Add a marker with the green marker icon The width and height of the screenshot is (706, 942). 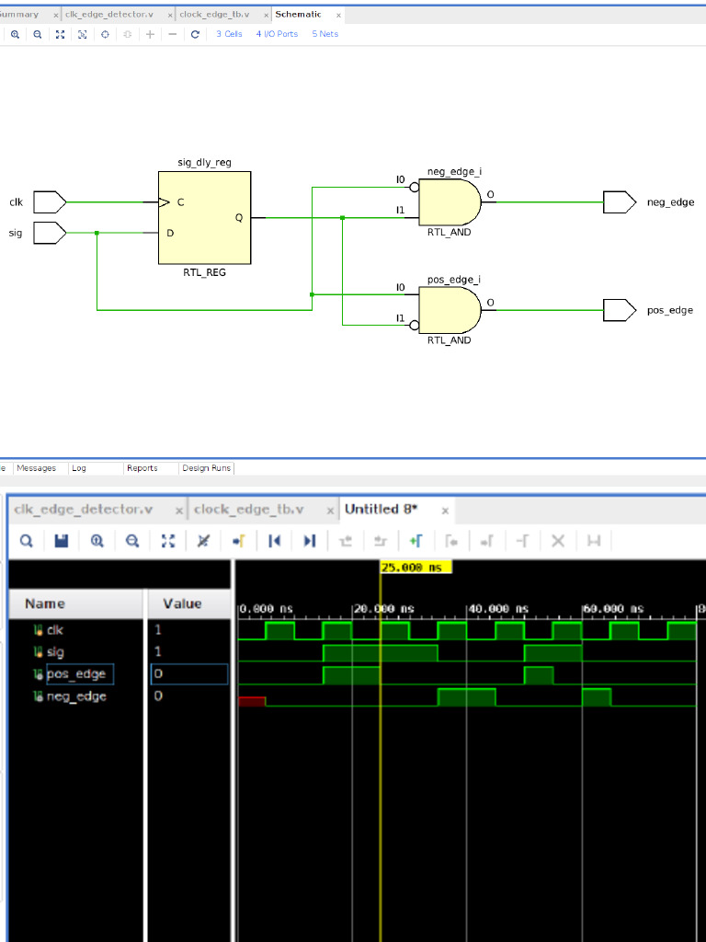pos(416,541)
